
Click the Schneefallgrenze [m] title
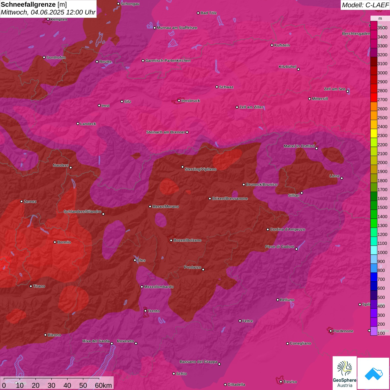click(34, 4)
